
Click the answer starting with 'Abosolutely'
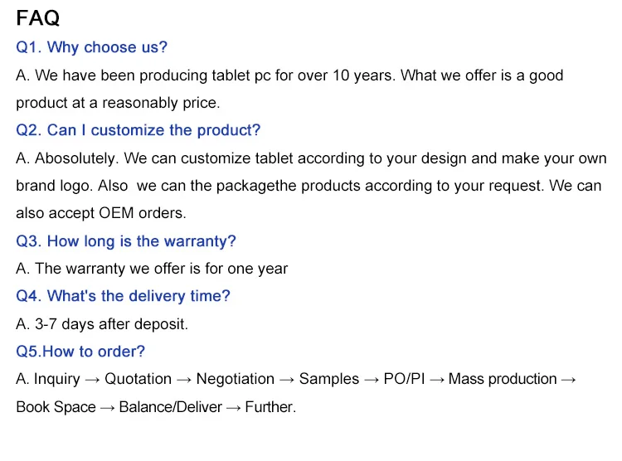click(311, 158)
